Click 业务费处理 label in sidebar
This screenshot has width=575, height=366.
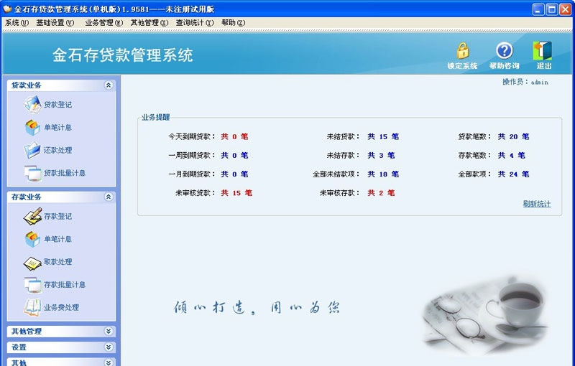61,308
